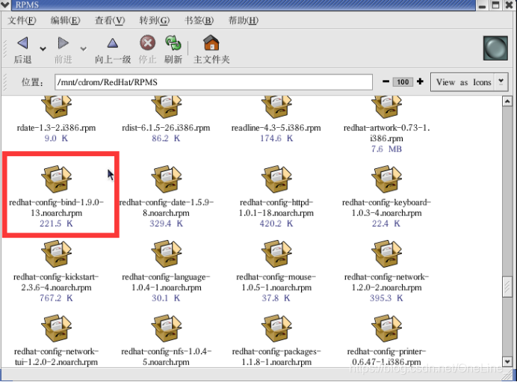
Task: Go up one level with 向上一级
Action: point(112,43)
